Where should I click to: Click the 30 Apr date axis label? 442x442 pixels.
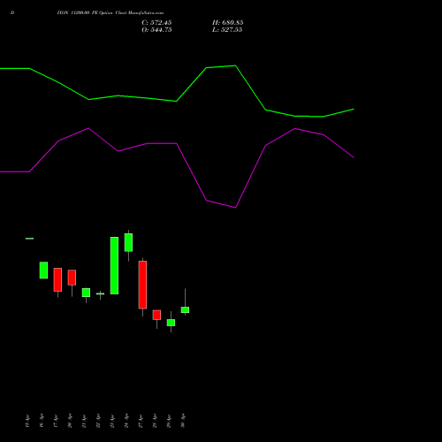tap(183, 421)
